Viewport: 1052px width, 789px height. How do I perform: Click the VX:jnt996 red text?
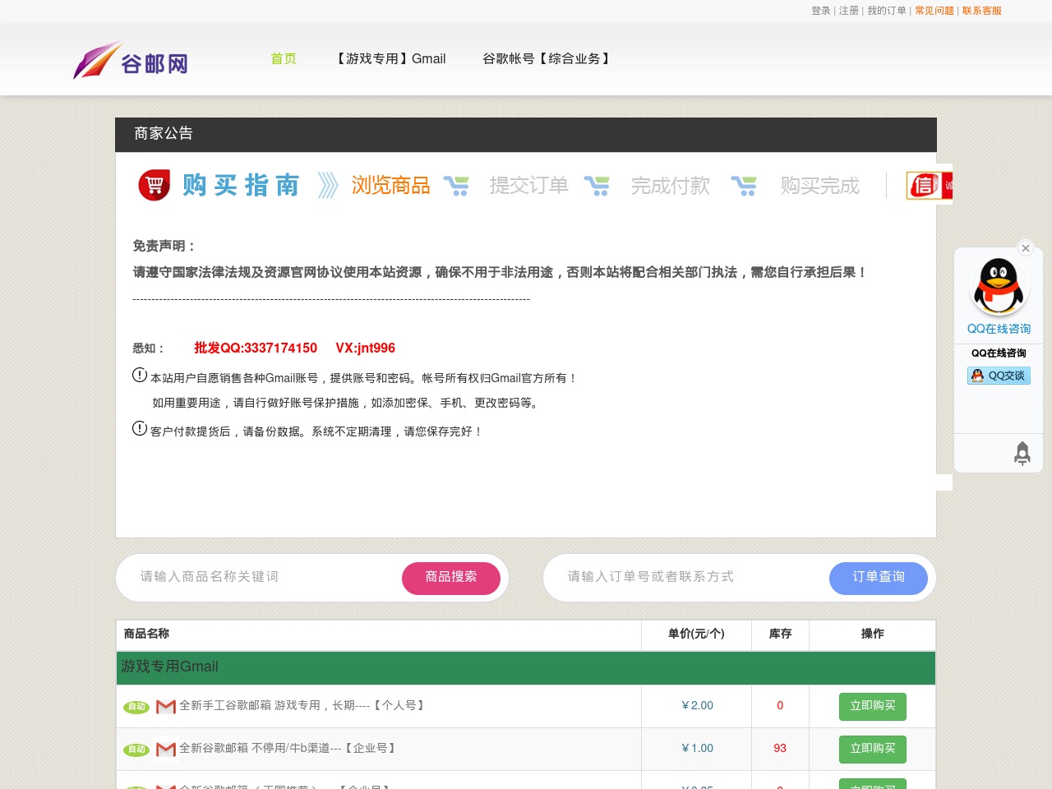coord(366,348)
